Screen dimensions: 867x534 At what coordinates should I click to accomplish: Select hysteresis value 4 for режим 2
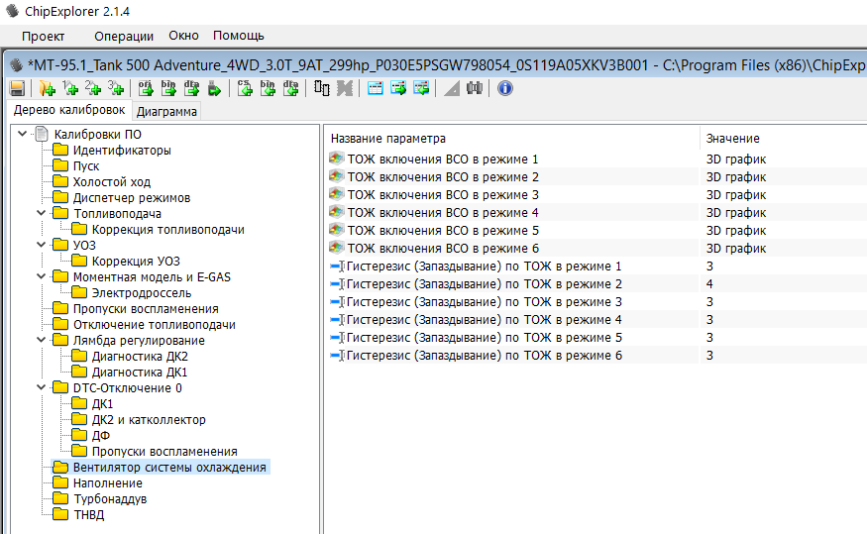(x=709, y=283)
